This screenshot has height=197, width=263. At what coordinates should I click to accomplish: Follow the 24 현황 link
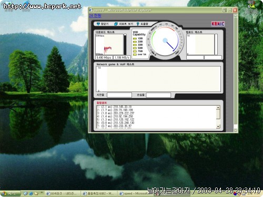coord(95,16)
